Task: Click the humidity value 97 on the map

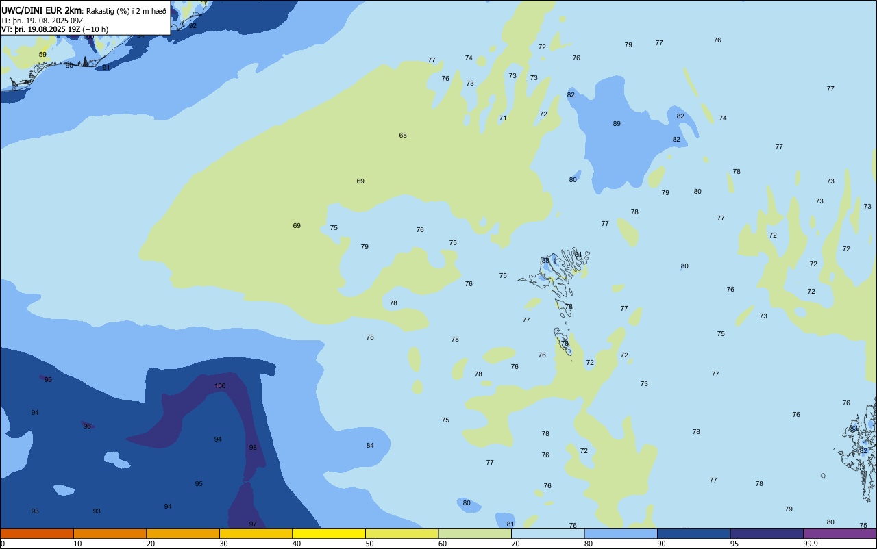Action: click(x=253, y=524)
